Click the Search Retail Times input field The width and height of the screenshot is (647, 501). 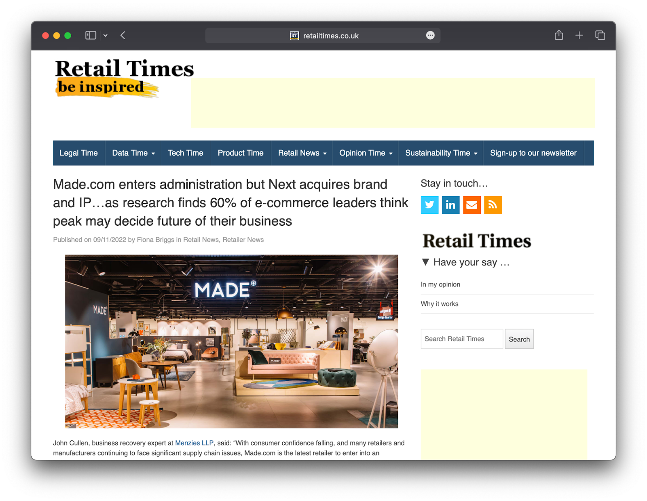pyautogui.click(x=462, y=339)
